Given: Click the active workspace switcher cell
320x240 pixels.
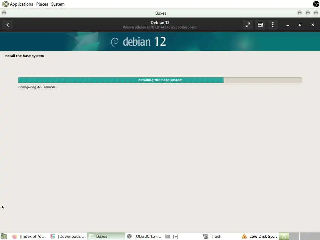Looking at the screenshot, I should [x=284, y=236].
